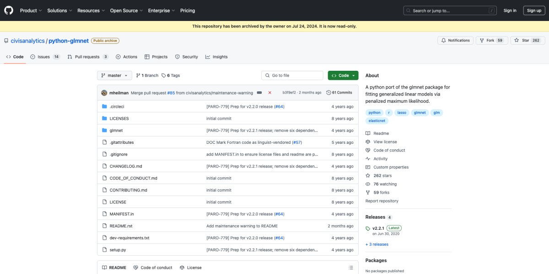This screenshot has width=549, height=274.
Task: Click the Go to file search field
Action: [x=292, y=75]
